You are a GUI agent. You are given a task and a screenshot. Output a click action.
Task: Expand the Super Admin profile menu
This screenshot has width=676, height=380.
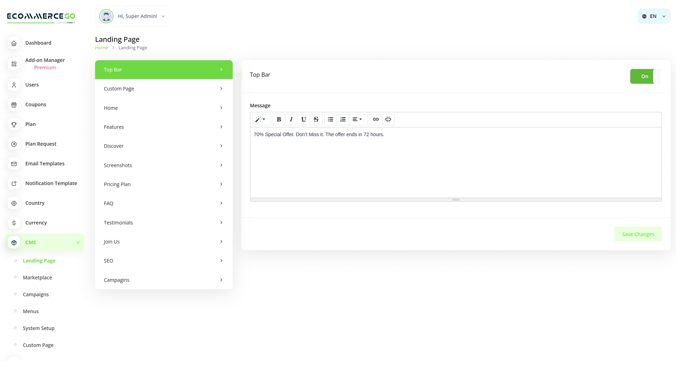click(x=137, y=16)
